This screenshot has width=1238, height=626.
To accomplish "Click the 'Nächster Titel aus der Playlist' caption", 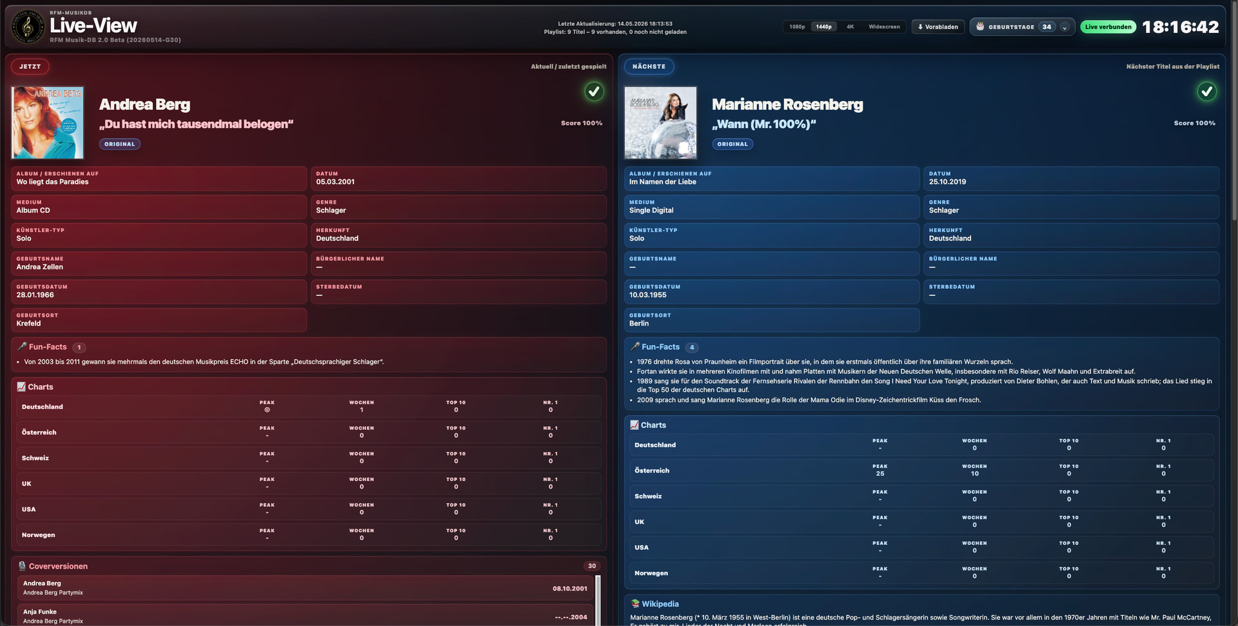I will point(1172,66).
